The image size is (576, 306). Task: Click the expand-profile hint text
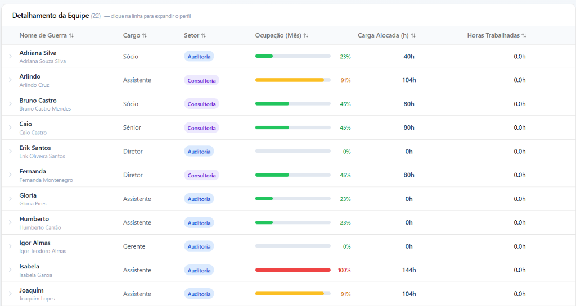147,16
